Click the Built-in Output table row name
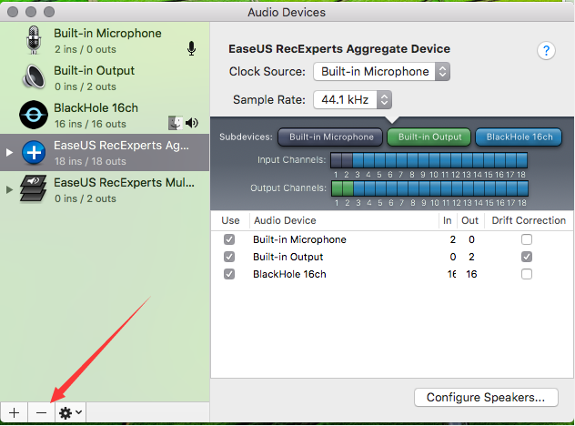Screen dimensions: 575x426 click(x=287, y=257)
